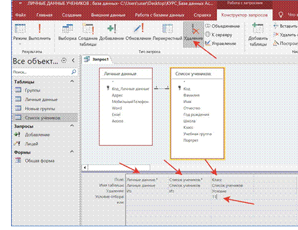
Task: Select the Новые группы table
Action: point(45,109)
